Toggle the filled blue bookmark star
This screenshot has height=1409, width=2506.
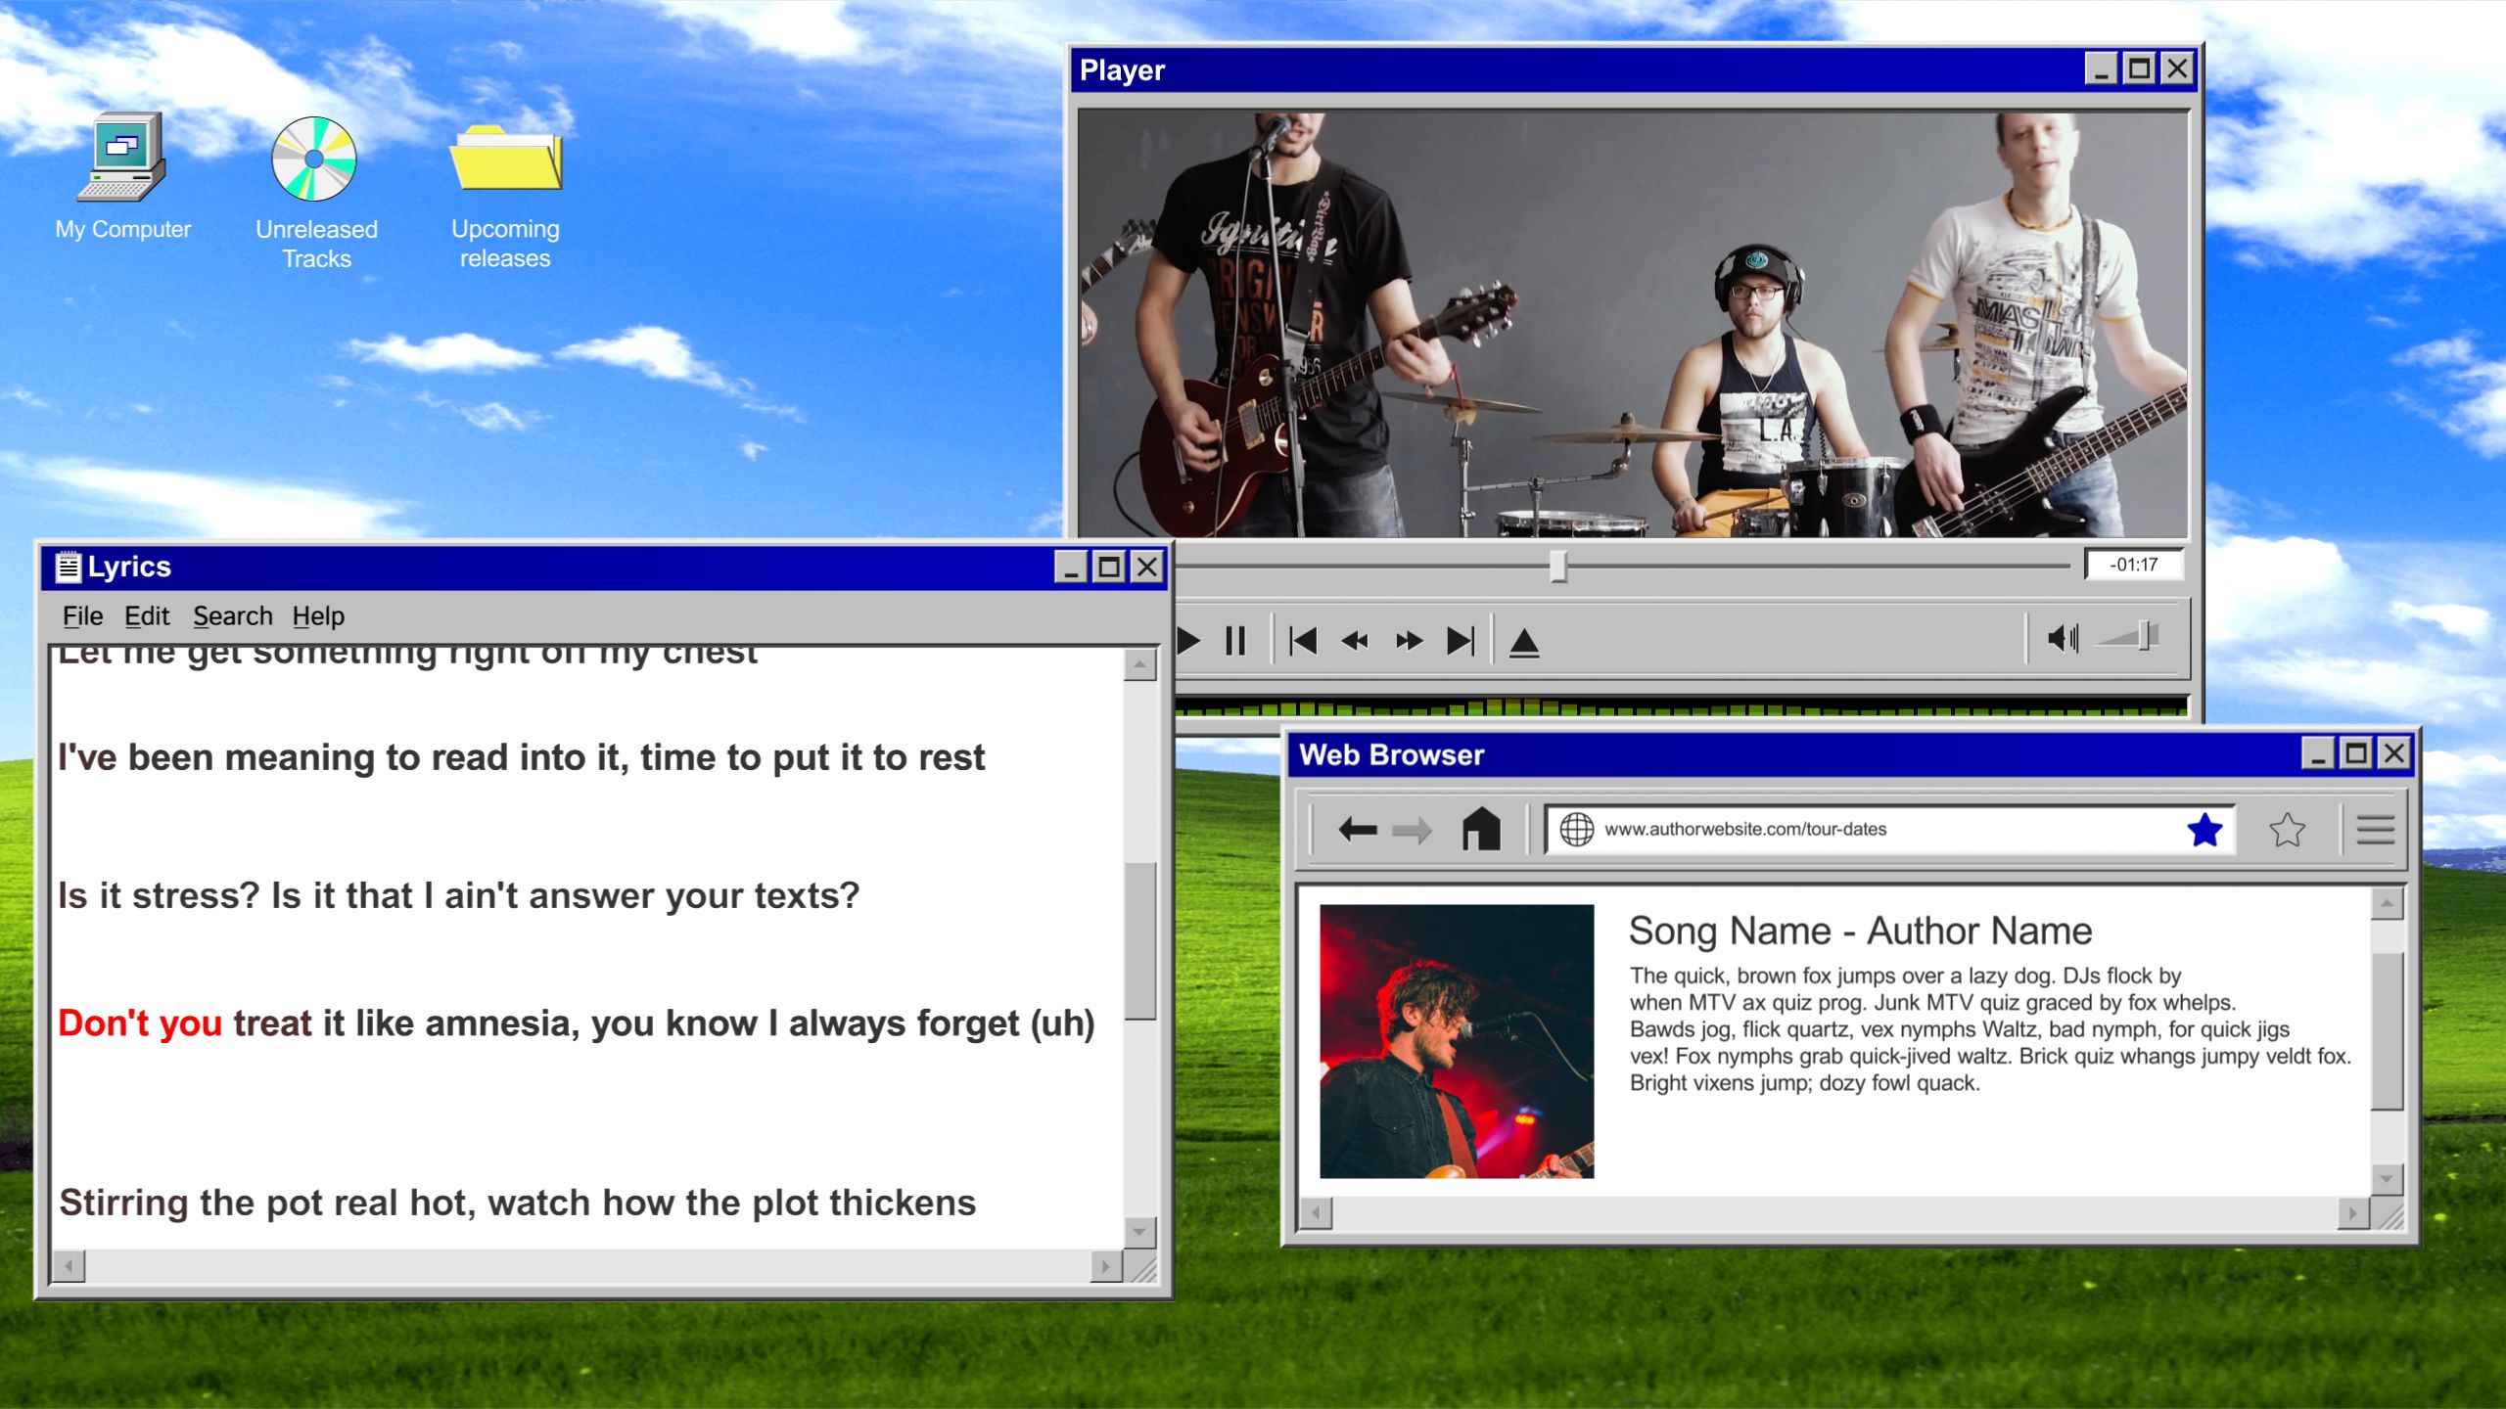(2204, 830)
